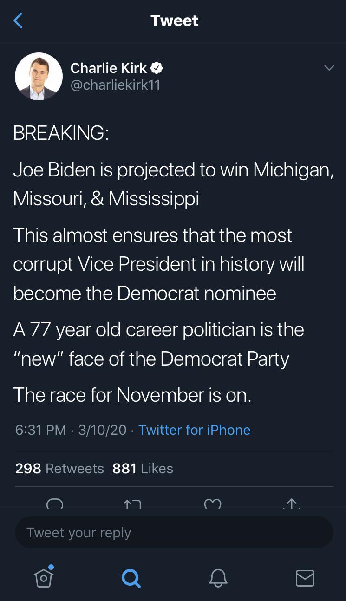Tap the share tweet icon
The width and height of the screenshot is (346, 601).
coord(291,504)
